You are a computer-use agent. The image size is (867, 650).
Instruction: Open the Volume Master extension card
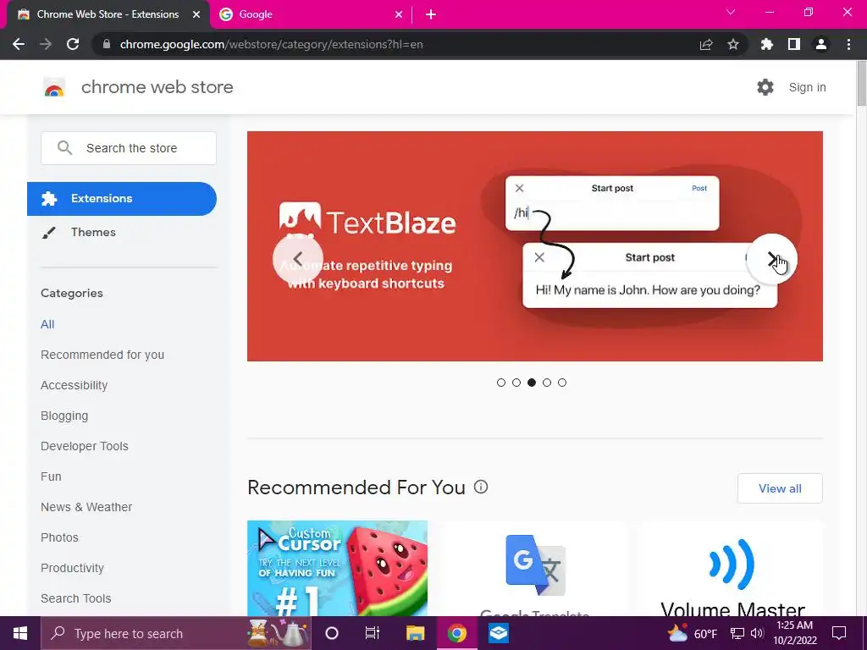coord(732,569)
